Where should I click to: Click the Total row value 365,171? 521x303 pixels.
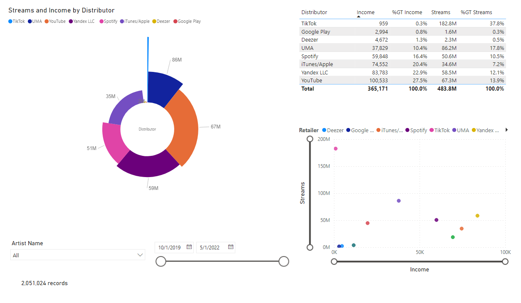coord(378,89)
